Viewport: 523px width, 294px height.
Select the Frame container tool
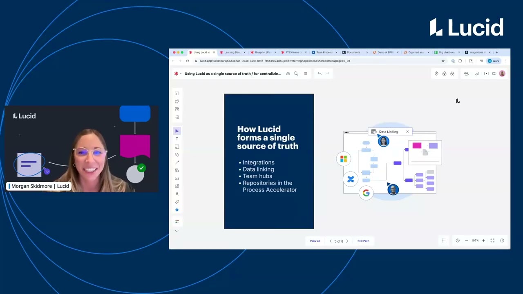[x=177, y=170]
